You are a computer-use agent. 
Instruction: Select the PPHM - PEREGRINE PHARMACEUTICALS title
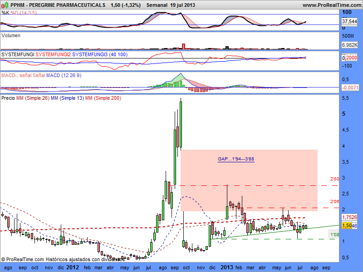58,5
